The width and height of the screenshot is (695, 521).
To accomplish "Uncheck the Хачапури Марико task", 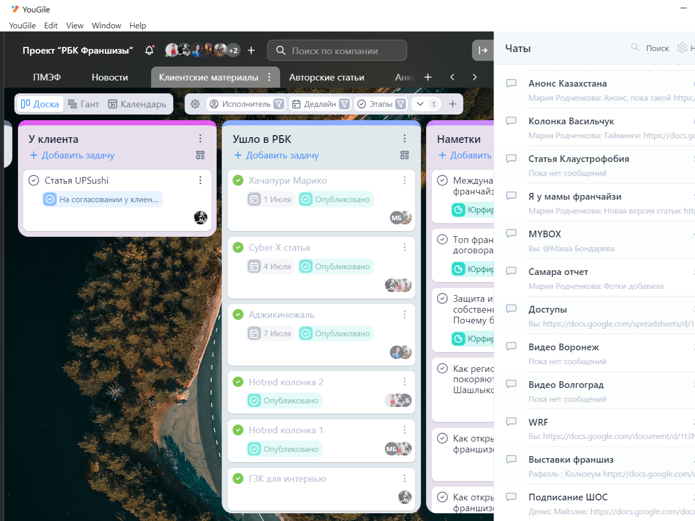I will 238,180.
